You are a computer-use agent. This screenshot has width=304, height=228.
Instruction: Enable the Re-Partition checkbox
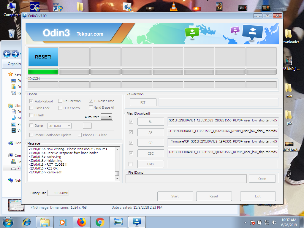coord(60,101)
